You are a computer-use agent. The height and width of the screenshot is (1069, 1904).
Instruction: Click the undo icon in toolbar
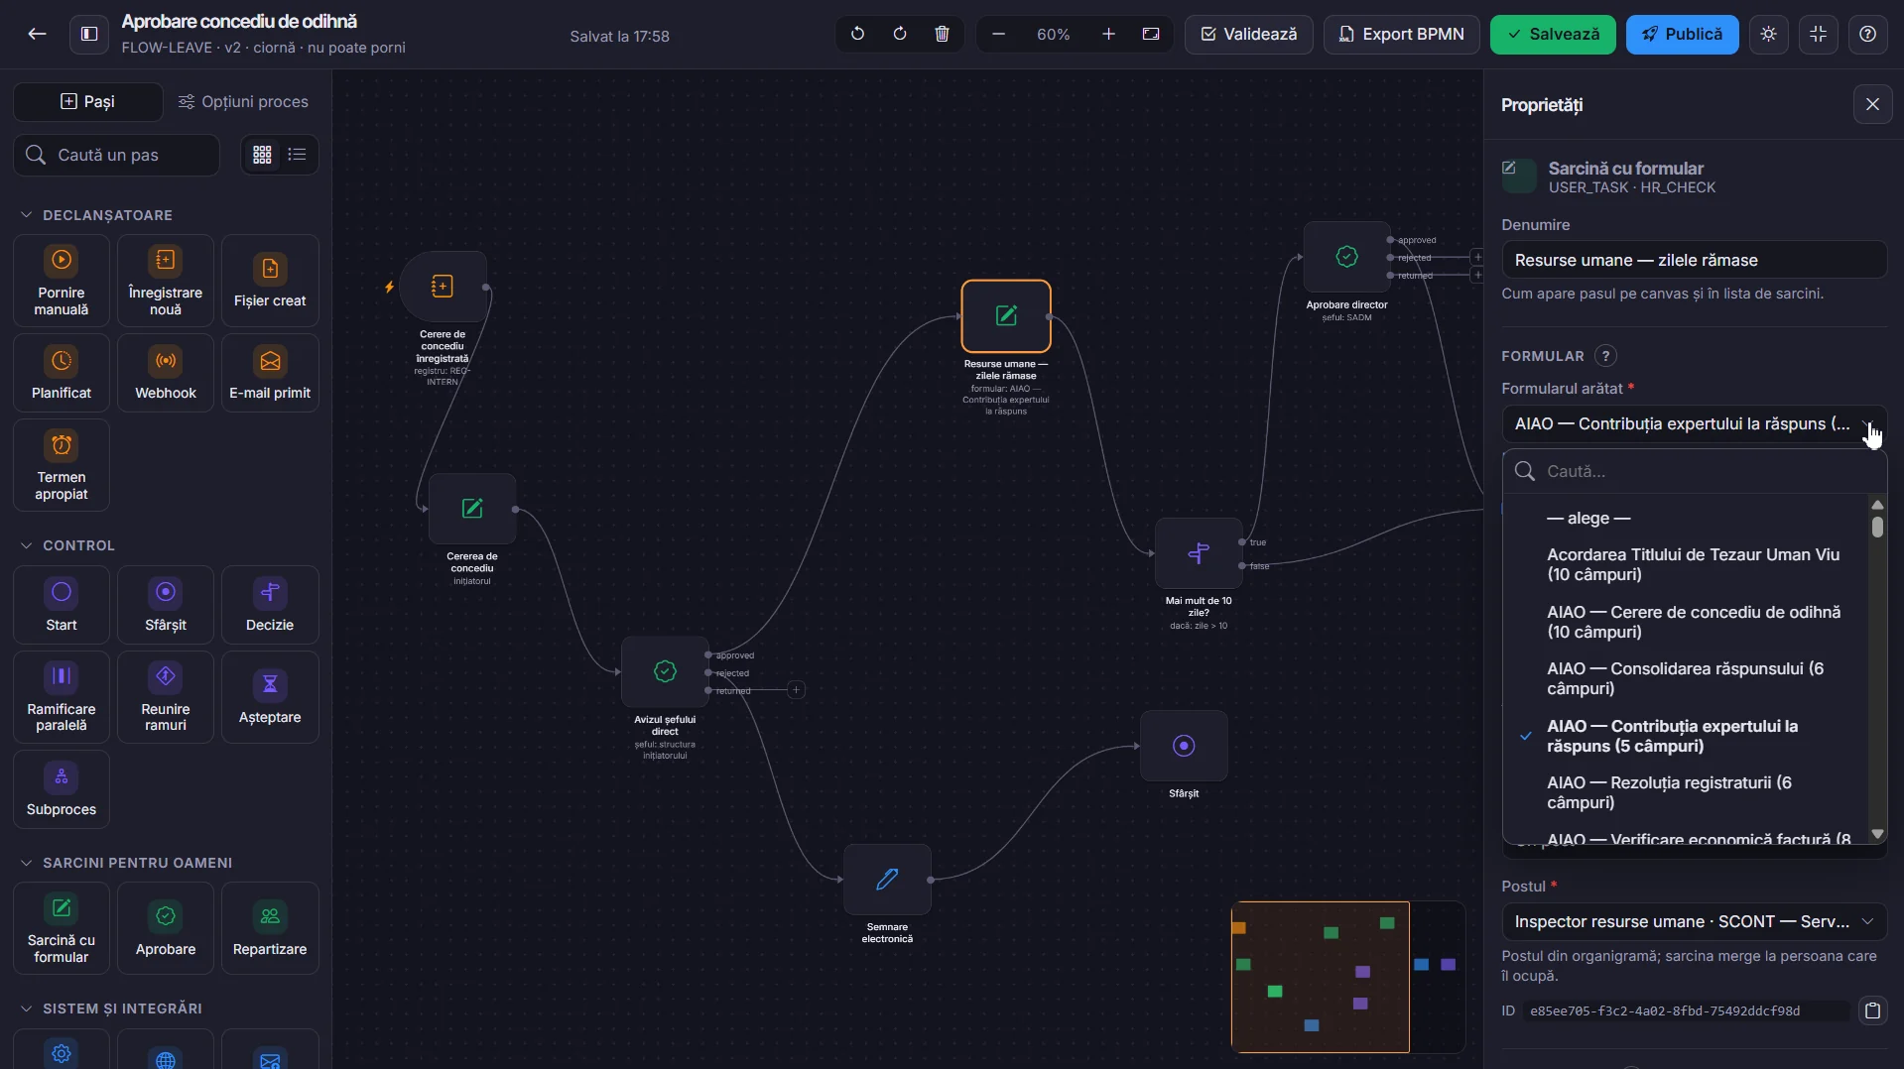[857, 34]
